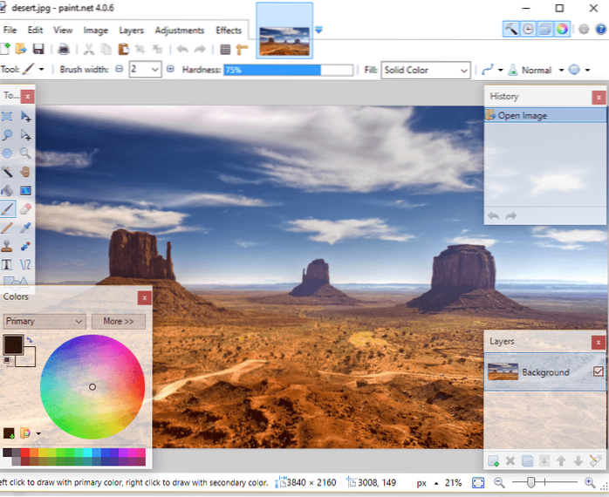Expand the Primary color dropdown
The image size is (609, 497).
point(44,321)
